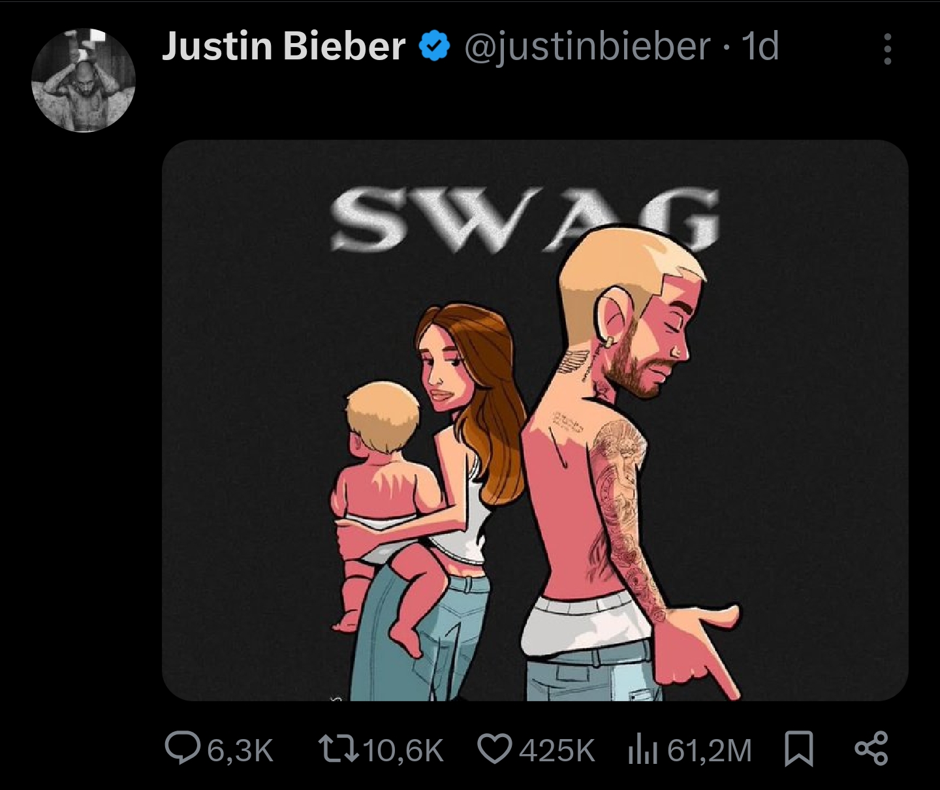Viewport: 940px width, 790px height.
Task: Bookmark this tweet
Action: click(x=798, y=750)
